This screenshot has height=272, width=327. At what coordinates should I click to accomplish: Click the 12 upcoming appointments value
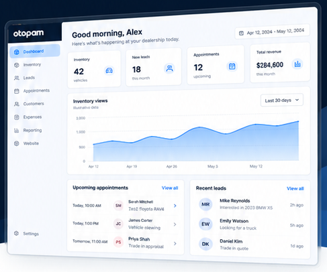click(x=198, y=68)
